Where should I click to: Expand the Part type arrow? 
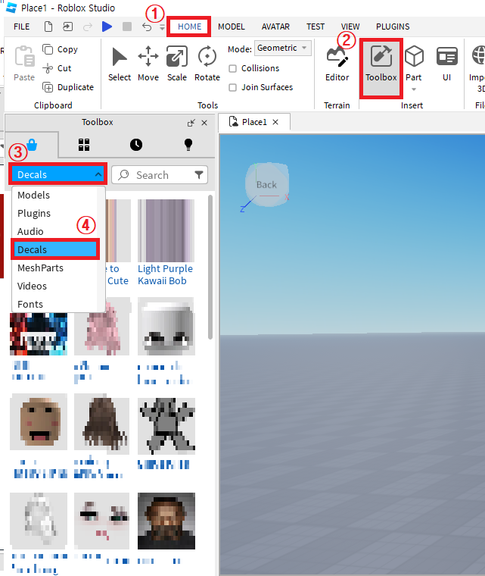click(414, 89)
